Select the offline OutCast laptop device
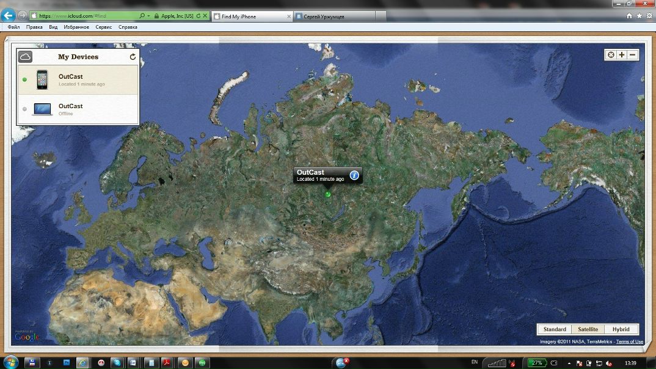Viewport: 656px width, 369px height. pos(78,109)
